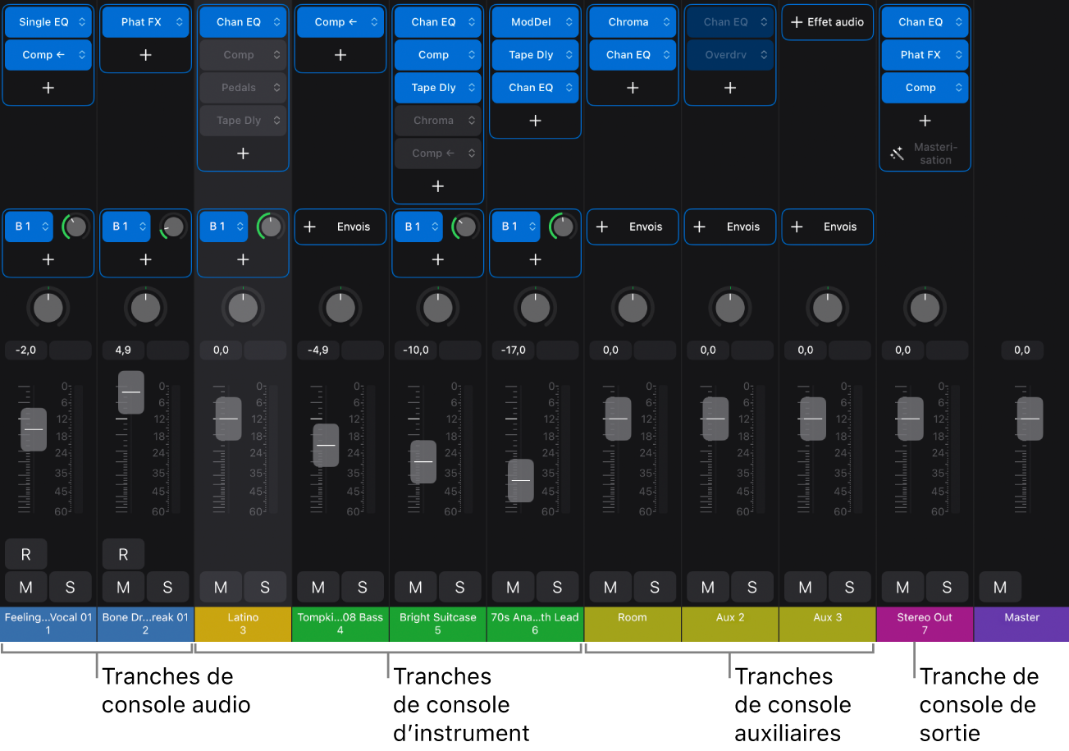The width and height of the screenshot is (1069, 751).
Task: Open the B 1 send dropdown on Bone Dr...reak 01
Action: point(126,227)
